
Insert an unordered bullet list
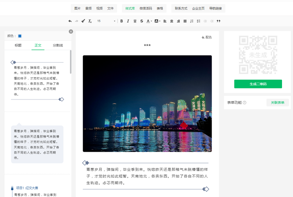(199, 21)
